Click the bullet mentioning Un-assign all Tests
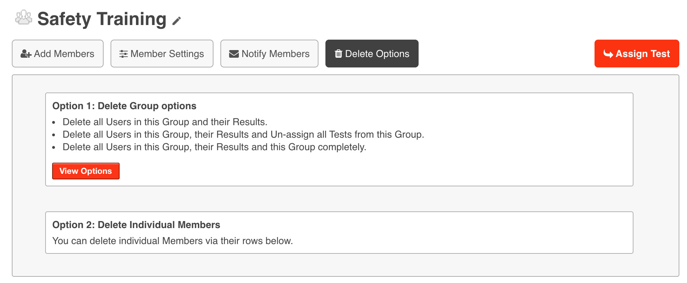The image size is (687, 283). point(243,135)
